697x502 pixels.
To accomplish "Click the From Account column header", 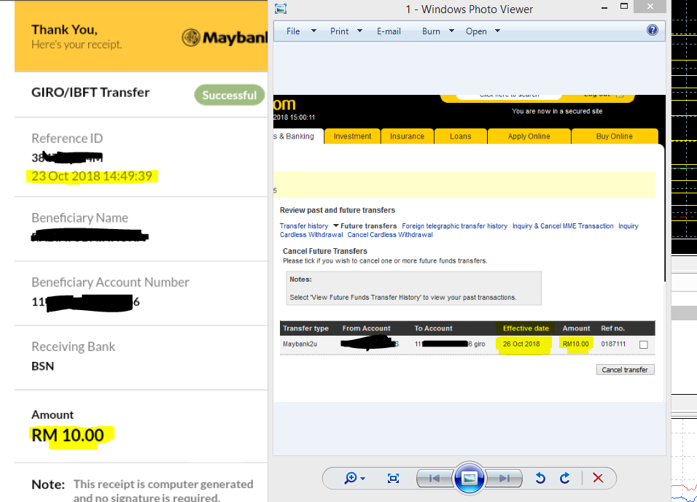I will pyautogui.click(x=366, y=328).
